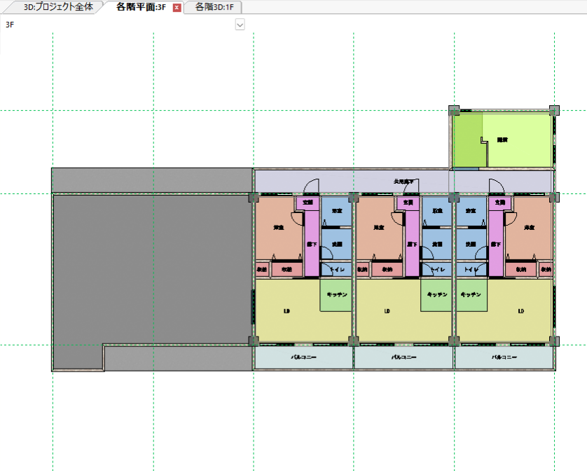
Task: Expand the 3F floor selector dropdown arrow
Action: 240,25
